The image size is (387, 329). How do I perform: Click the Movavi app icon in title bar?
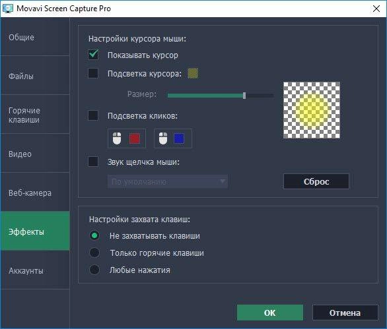pyautogui.click(x=7, y=9)
